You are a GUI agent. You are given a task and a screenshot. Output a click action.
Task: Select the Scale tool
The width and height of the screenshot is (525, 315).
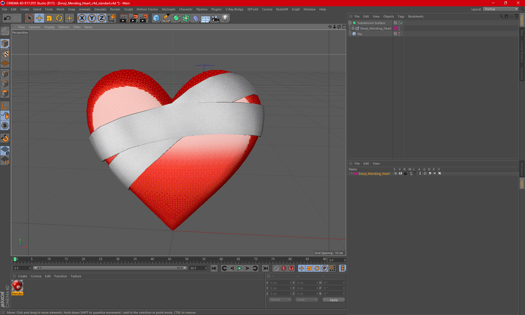pos(49,18)
